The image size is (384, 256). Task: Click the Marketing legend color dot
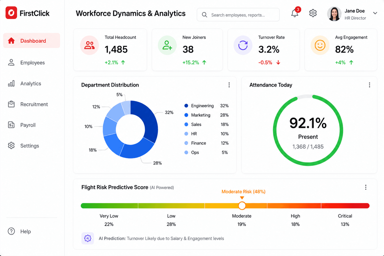tap(186, 115)
